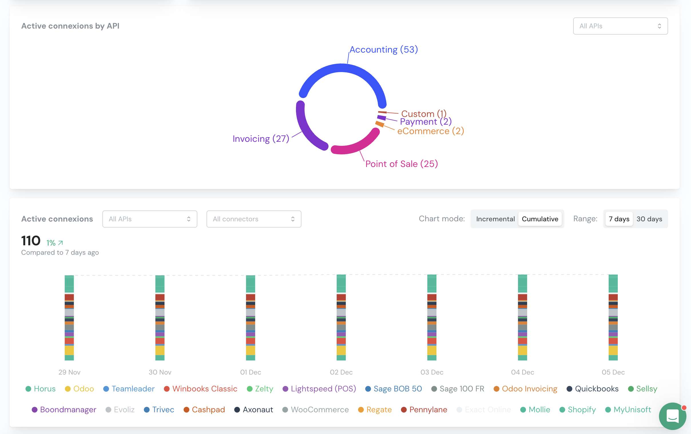The image size is (691, 434).
Task: Select Cumulative chart mode
Action: coord(540,219)
